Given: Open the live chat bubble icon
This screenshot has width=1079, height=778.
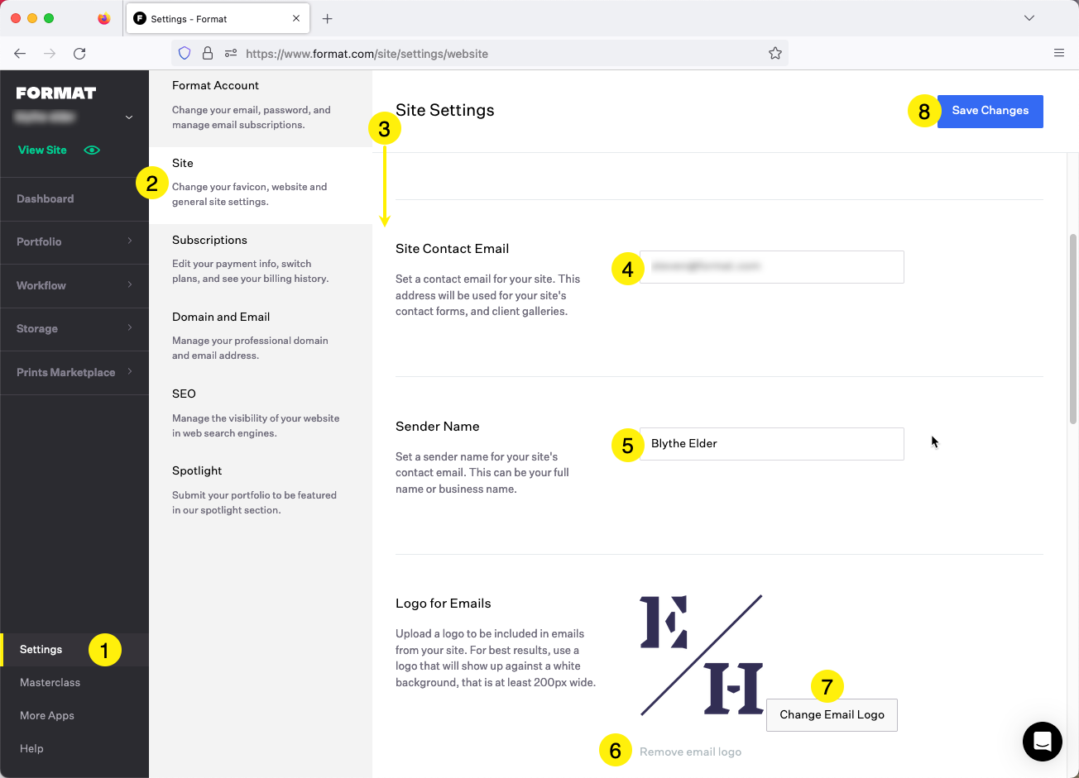Looking at the screenshot, I should (1042, 741).
